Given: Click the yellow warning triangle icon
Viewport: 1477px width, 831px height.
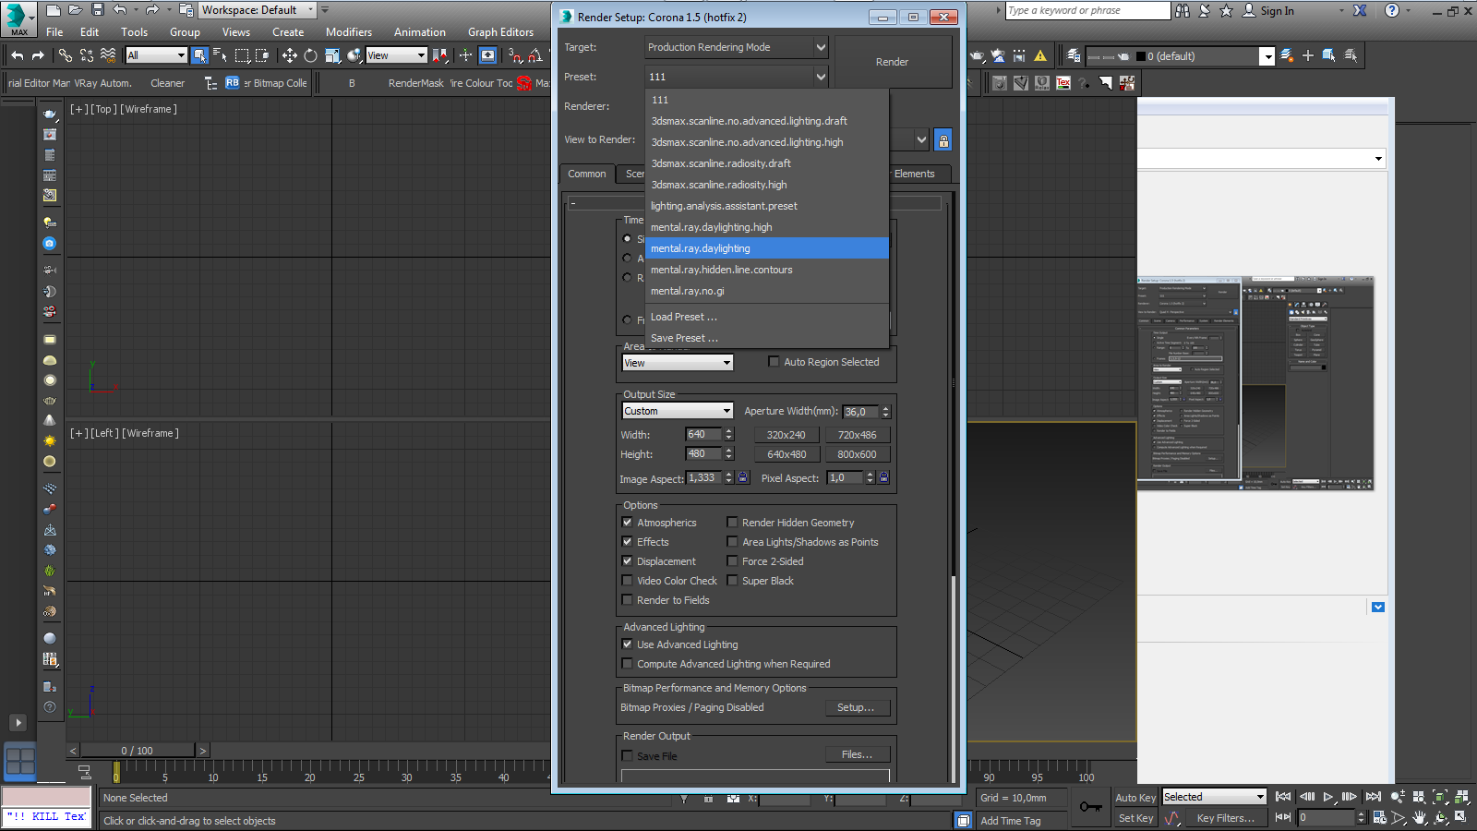Looking at the screenshot, I should [1040, 55].
